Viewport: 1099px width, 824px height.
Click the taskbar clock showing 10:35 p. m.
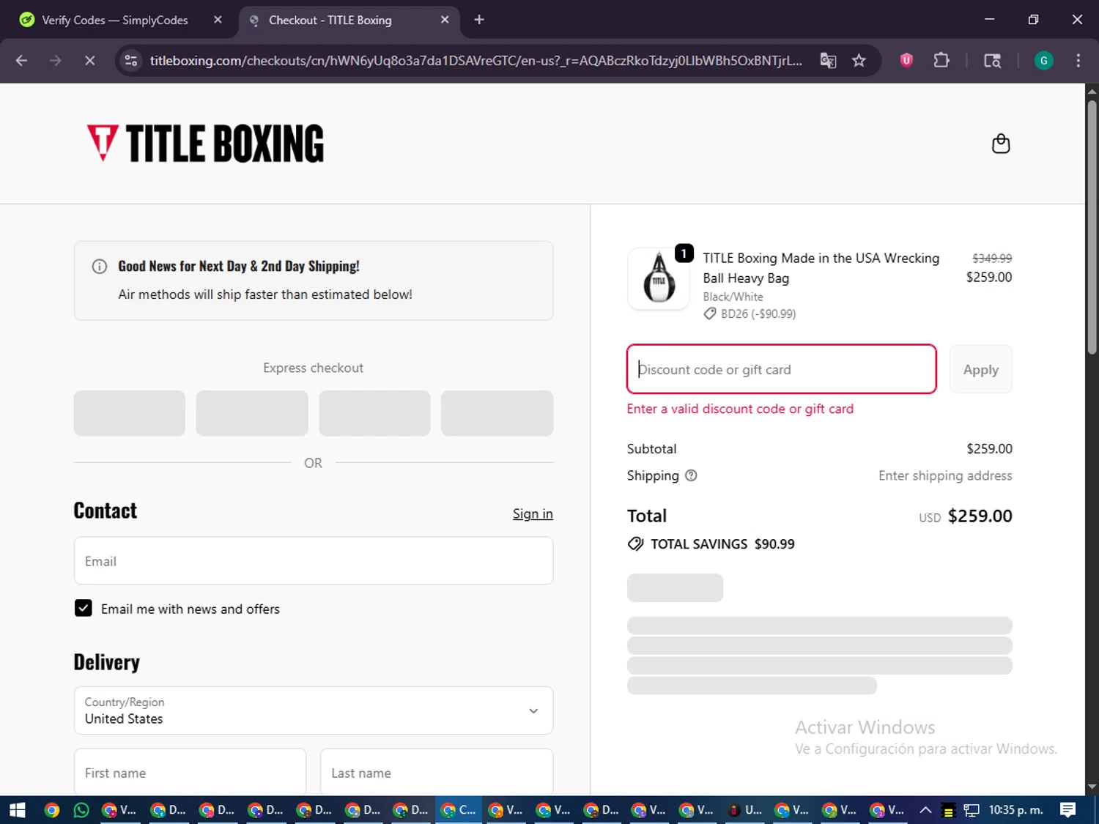tap(1015, 809)
